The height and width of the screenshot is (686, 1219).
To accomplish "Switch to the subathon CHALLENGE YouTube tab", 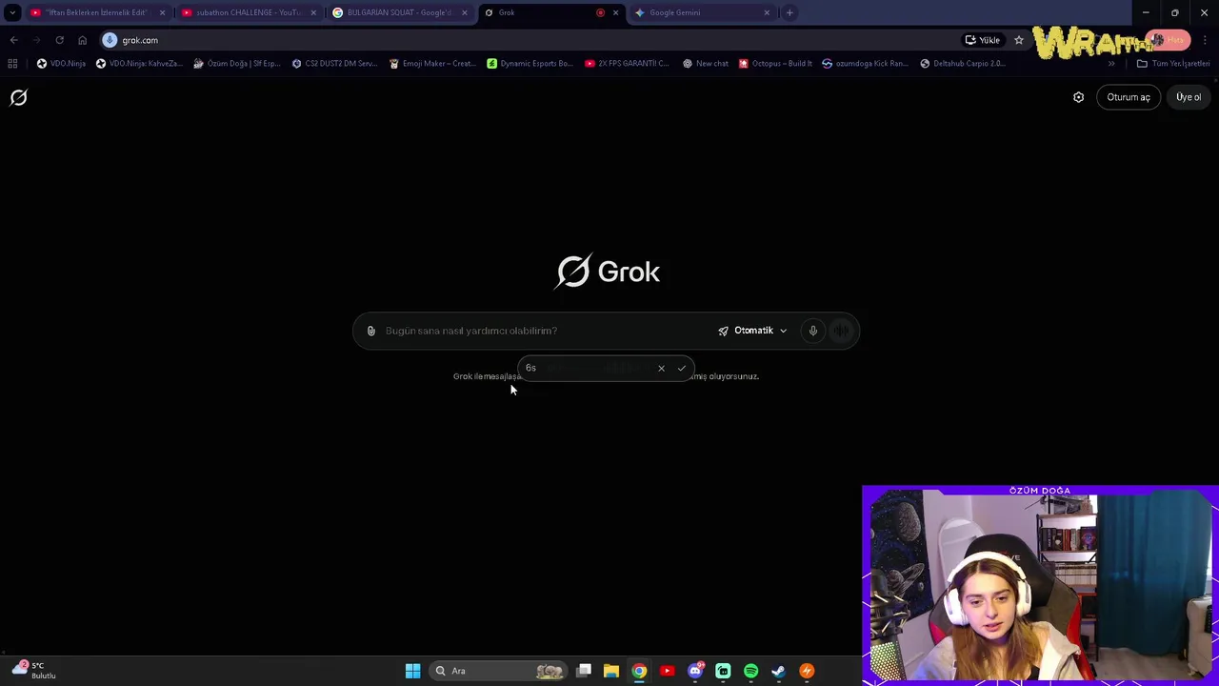I will coord(249,12).
